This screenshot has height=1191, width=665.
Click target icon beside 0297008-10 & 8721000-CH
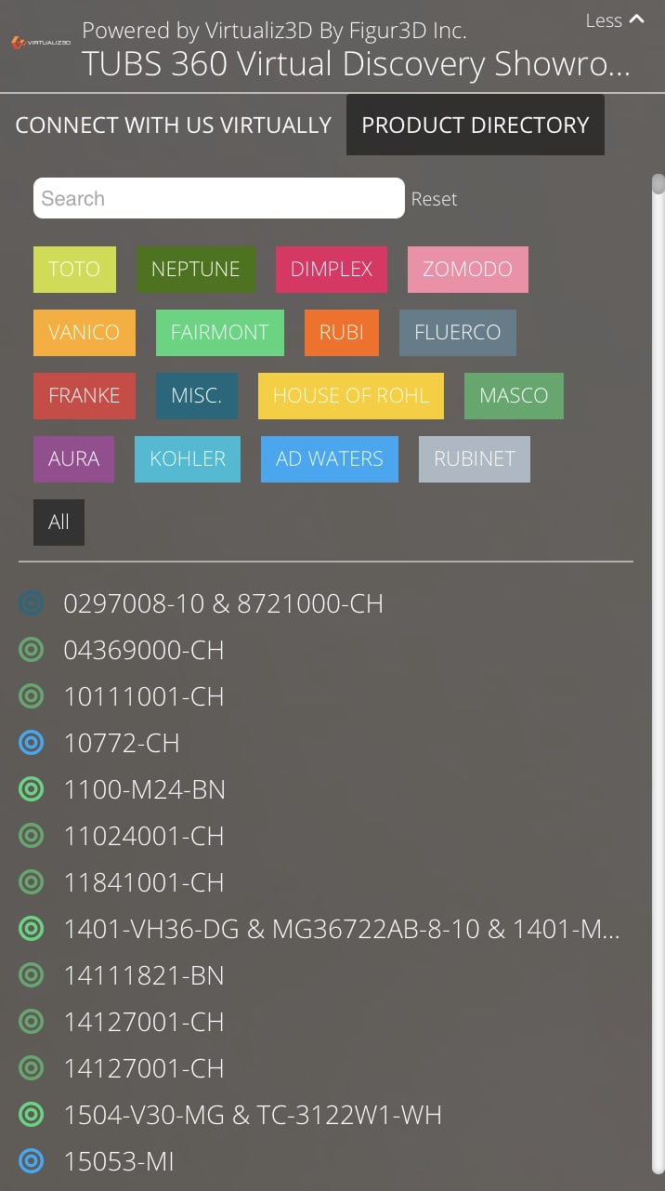pyautogui.click(x=32, y=603)
